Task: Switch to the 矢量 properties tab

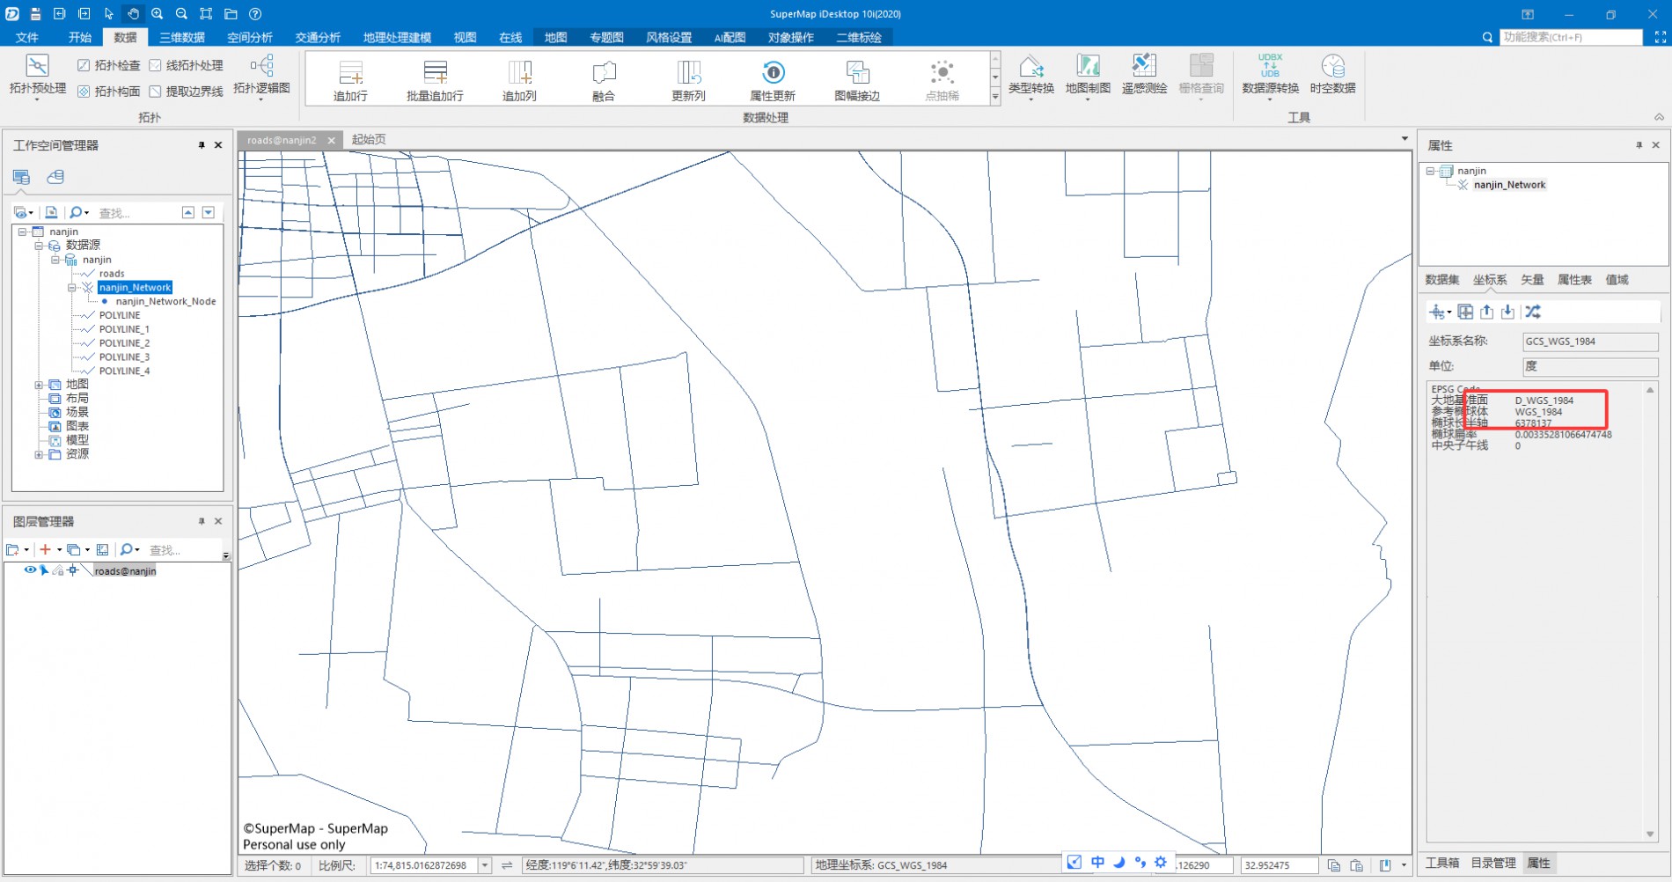Action: 1532,280
